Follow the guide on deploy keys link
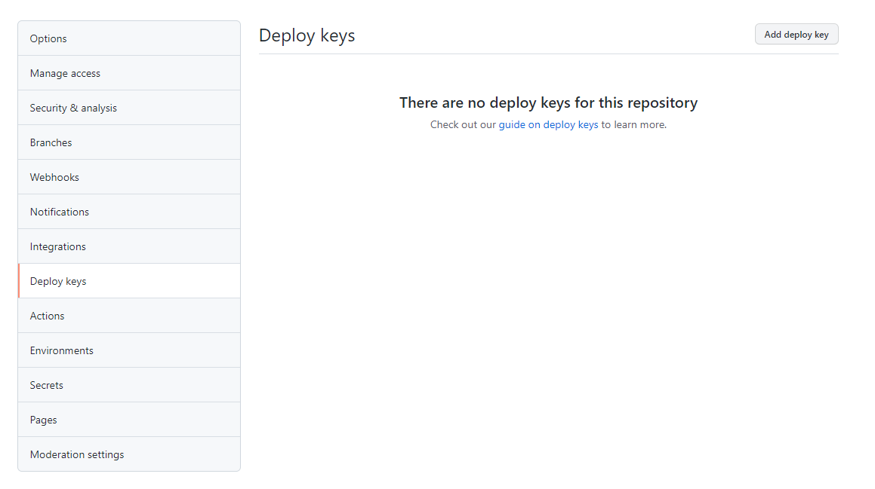 548,124
